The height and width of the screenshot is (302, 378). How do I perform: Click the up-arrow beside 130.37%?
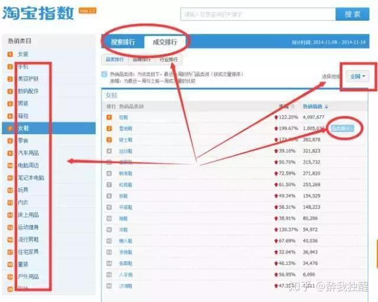(276, 230)
